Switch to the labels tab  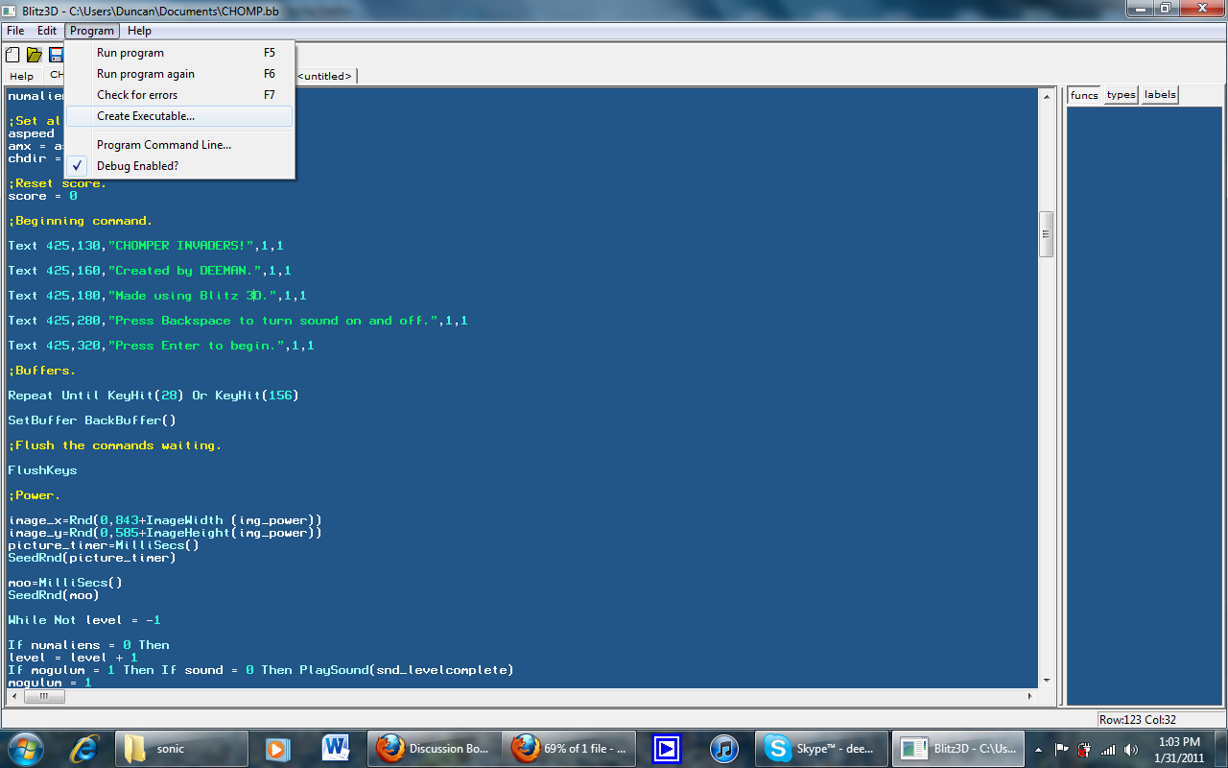click(1160, 95)
